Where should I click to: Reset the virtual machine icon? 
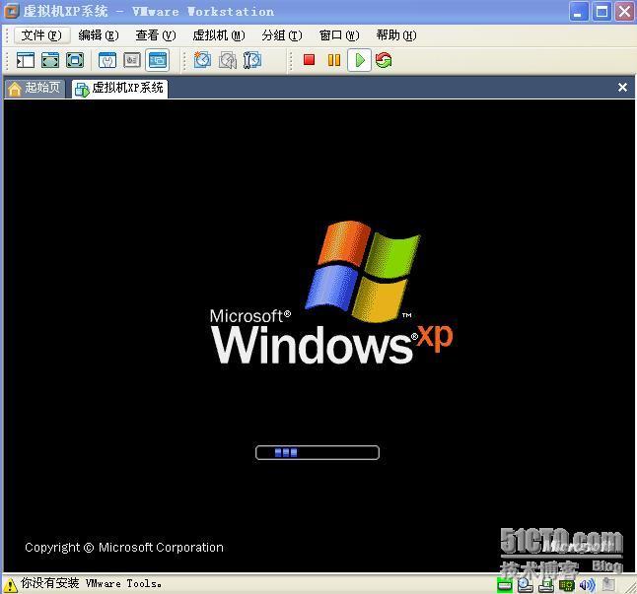tap(384, 60)
